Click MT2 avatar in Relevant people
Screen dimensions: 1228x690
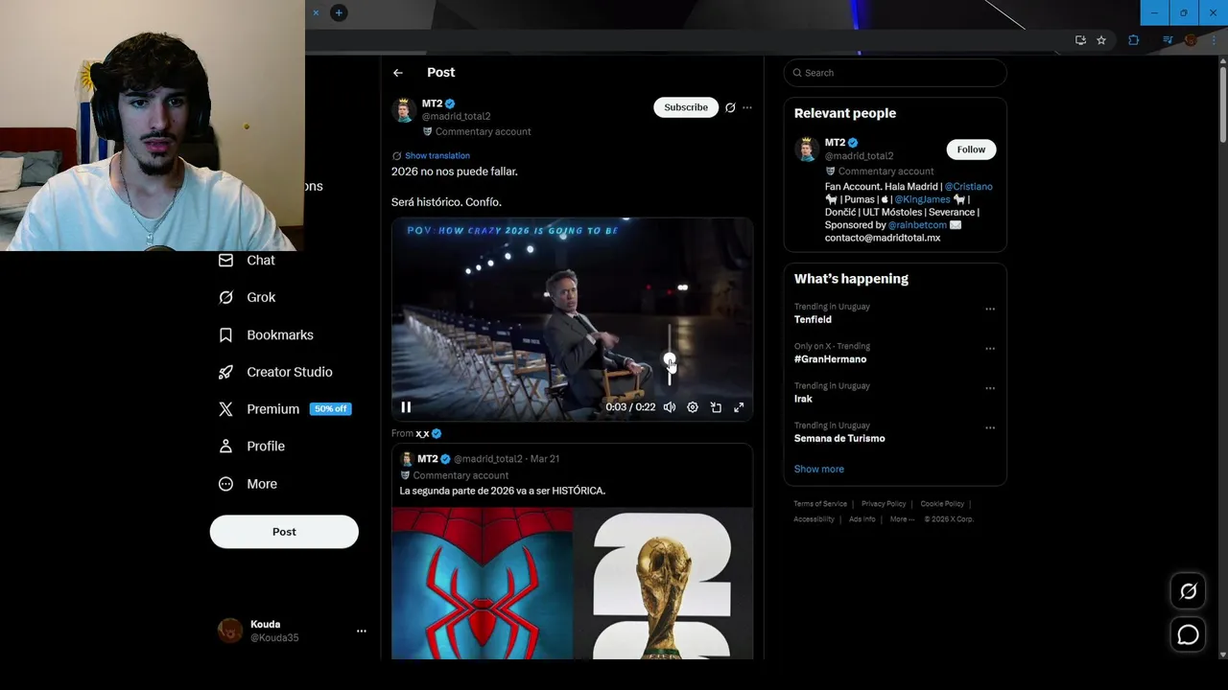tap(806, 149)
